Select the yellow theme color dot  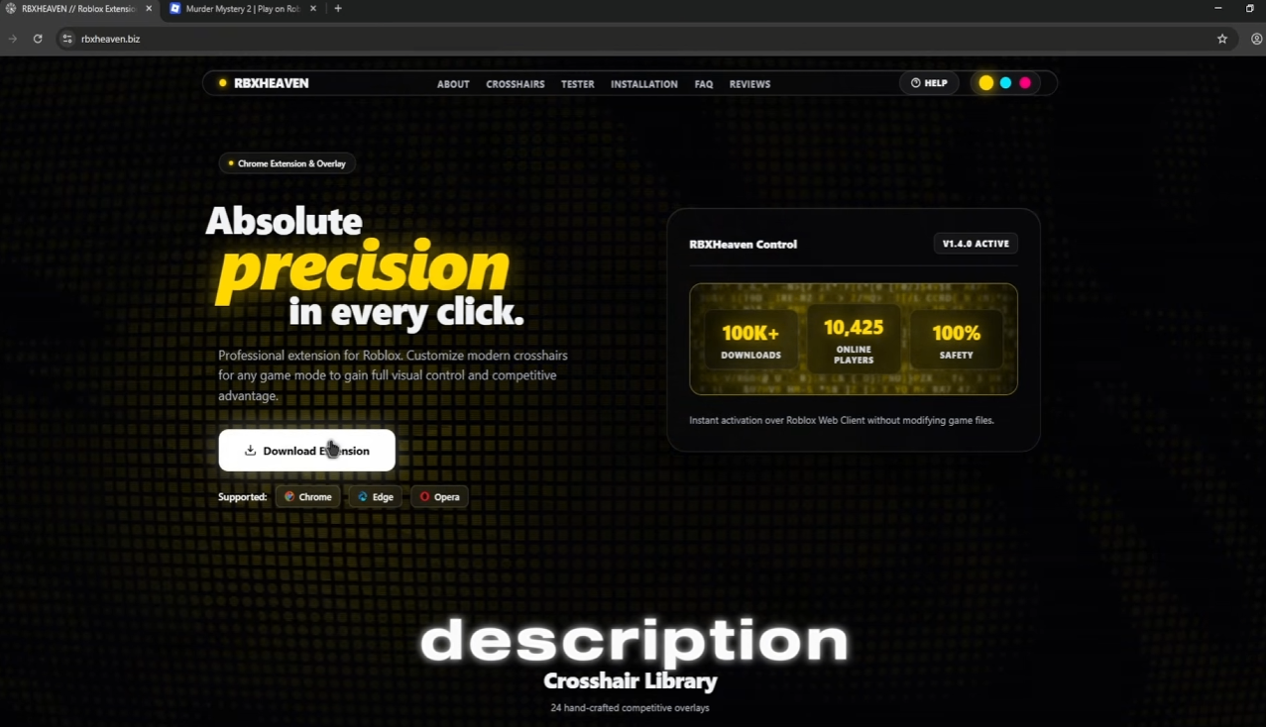click(x=986, y=83)
